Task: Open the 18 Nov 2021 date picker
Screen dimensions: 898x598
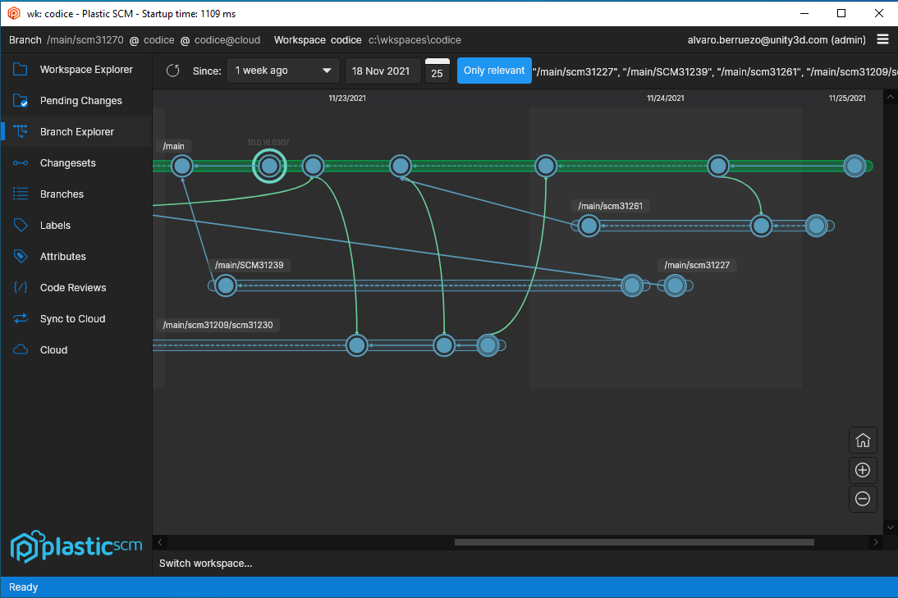Action: (x=383, y=71)
